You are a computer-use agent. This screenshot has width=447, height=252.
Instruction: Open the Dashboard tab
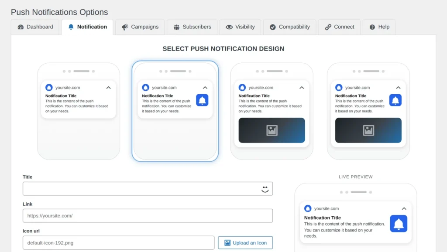(x=35, y=27)
